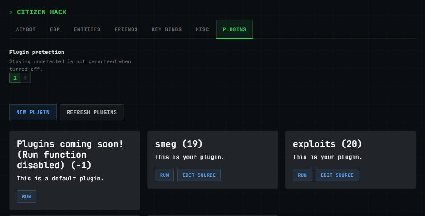The width and height of the screenshot is (425, 216).
Task: Select the FRIENDS tab
Action: tap(126, 29)
